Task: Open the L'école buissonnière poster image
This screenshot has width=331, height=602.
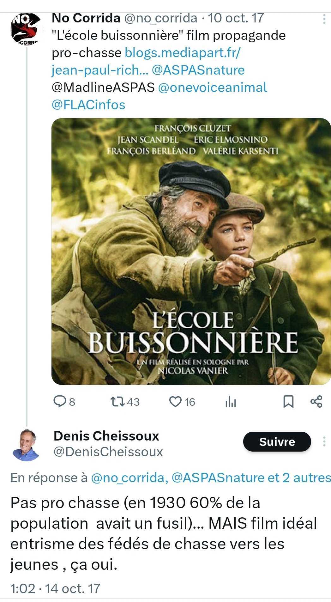Action: click(191, 251)
